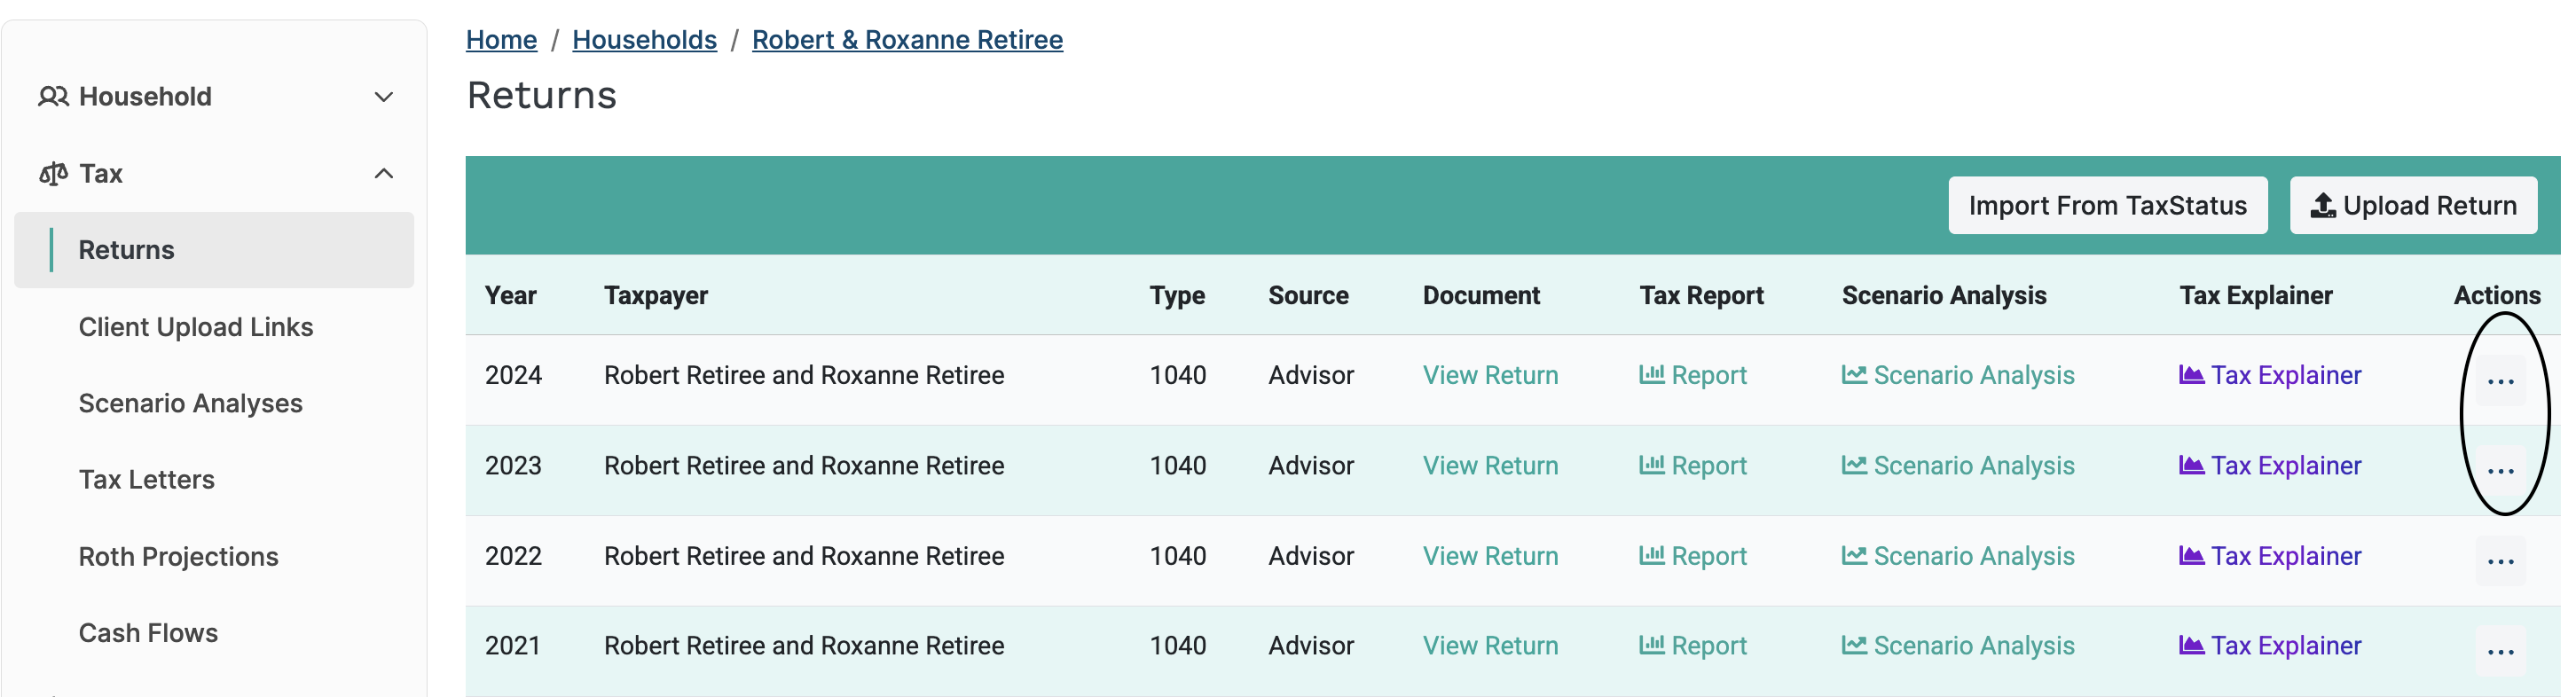Image resolution: width=2576 pixels, height=697 pixels.
Task: Click Import From TaxStatus button
Action: (x=2107, y=205)
